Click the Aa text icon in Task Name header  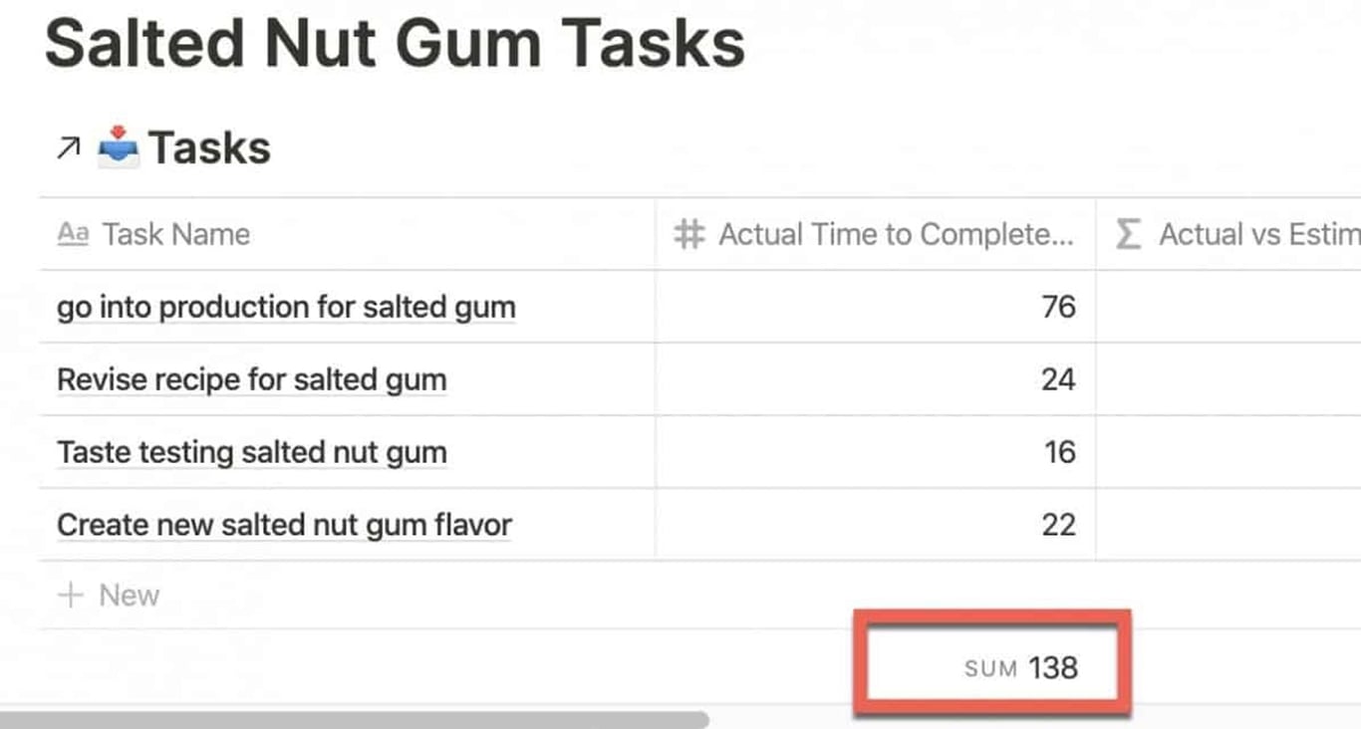(x=73, y=234)
